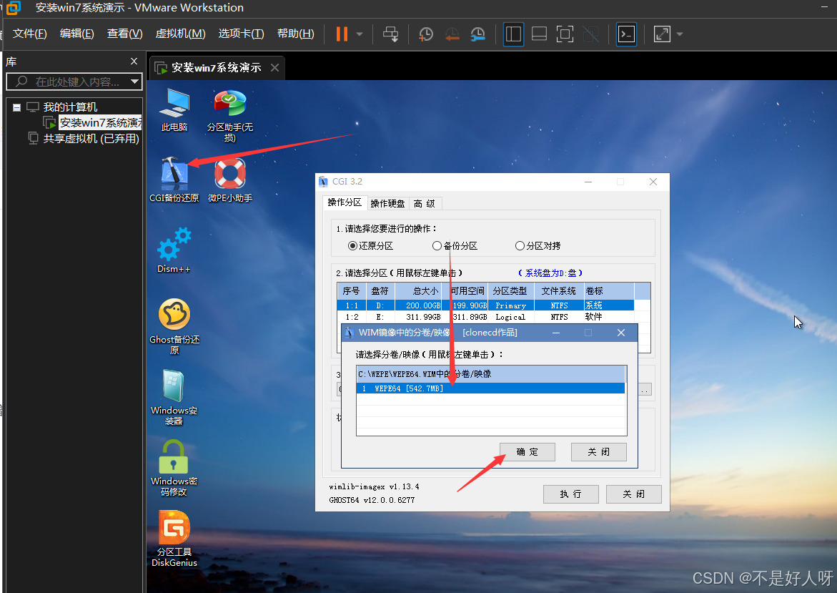
Task: Click the send Ctrl+Alt+Del toolbar icon
Action: (391, 34)
